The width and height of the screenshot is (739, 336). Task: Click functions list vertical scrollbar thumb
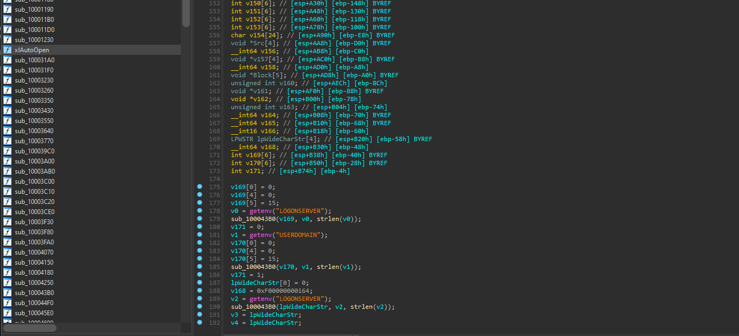tap(186, 13)
